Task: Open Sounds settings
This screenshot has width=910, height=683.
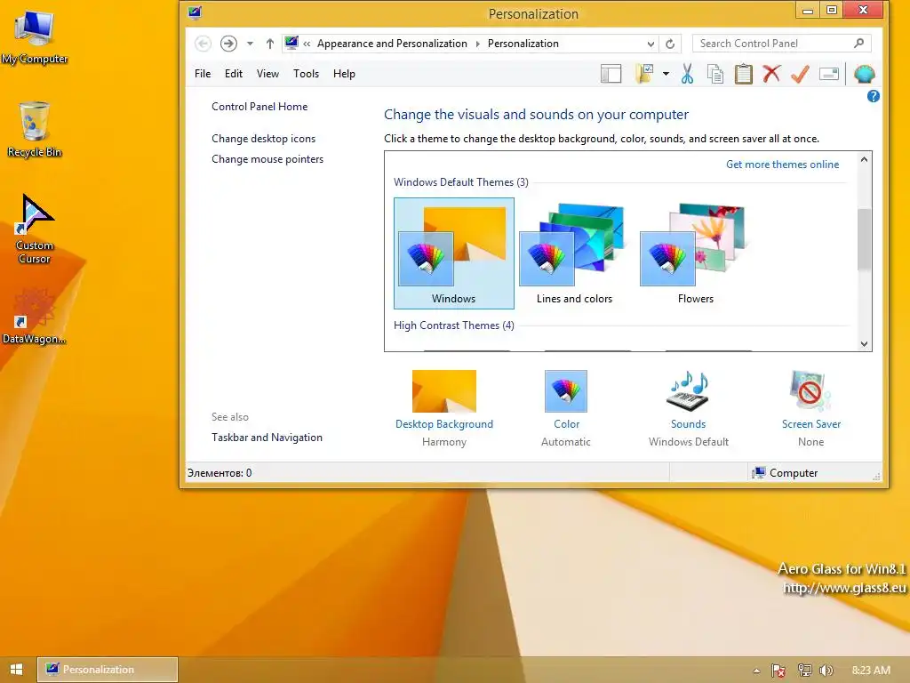Action: click(x=689, y=408)
